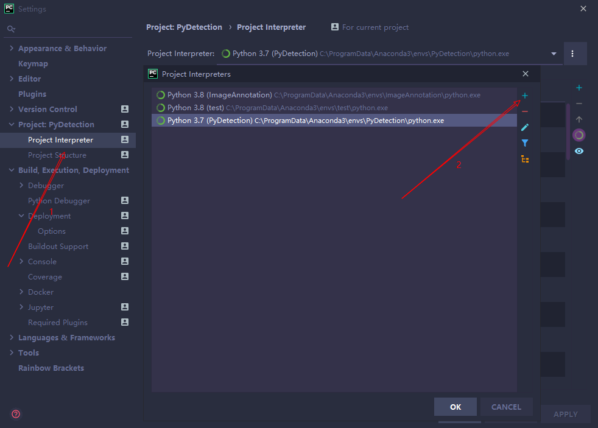The height and width of the screenshot is (428, 598).
Task: Open Plugins settings page
Action: [32, 94]
